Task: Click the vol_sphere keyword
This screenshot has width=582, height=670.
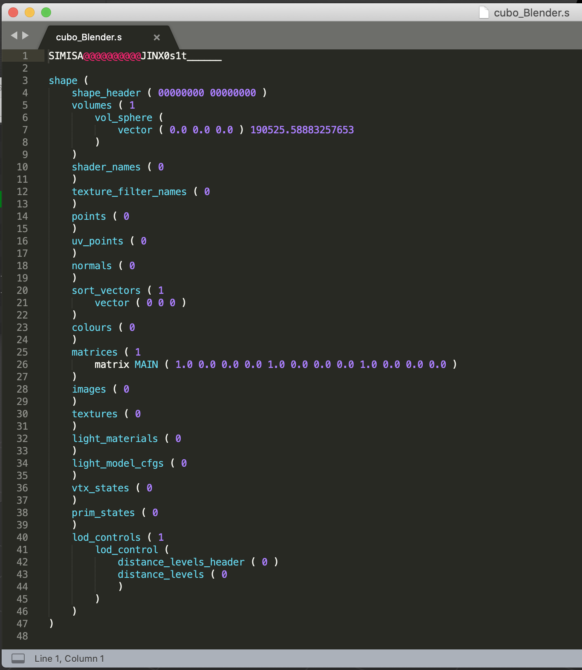Action: (x=123, y=118)
